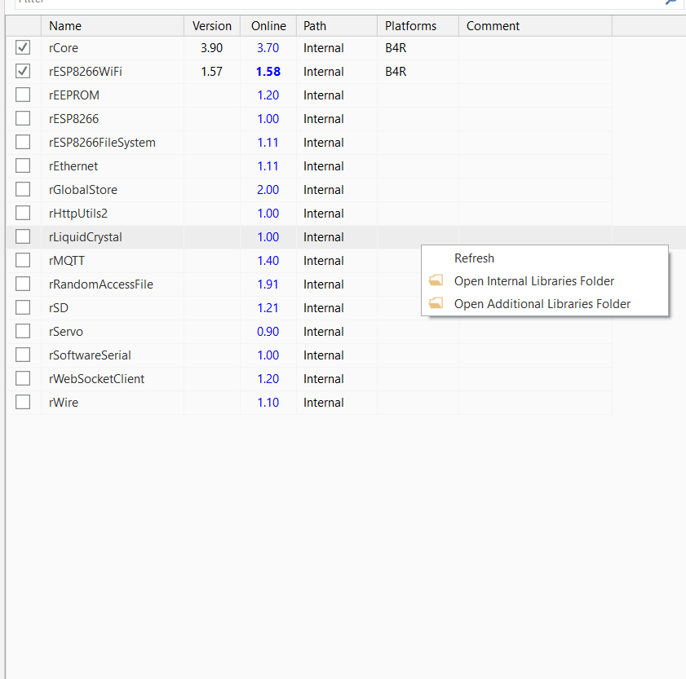Click installed version 3.90 of rCore
The height and width of the screenshot is (679, 686).
[x=212, y=47]
